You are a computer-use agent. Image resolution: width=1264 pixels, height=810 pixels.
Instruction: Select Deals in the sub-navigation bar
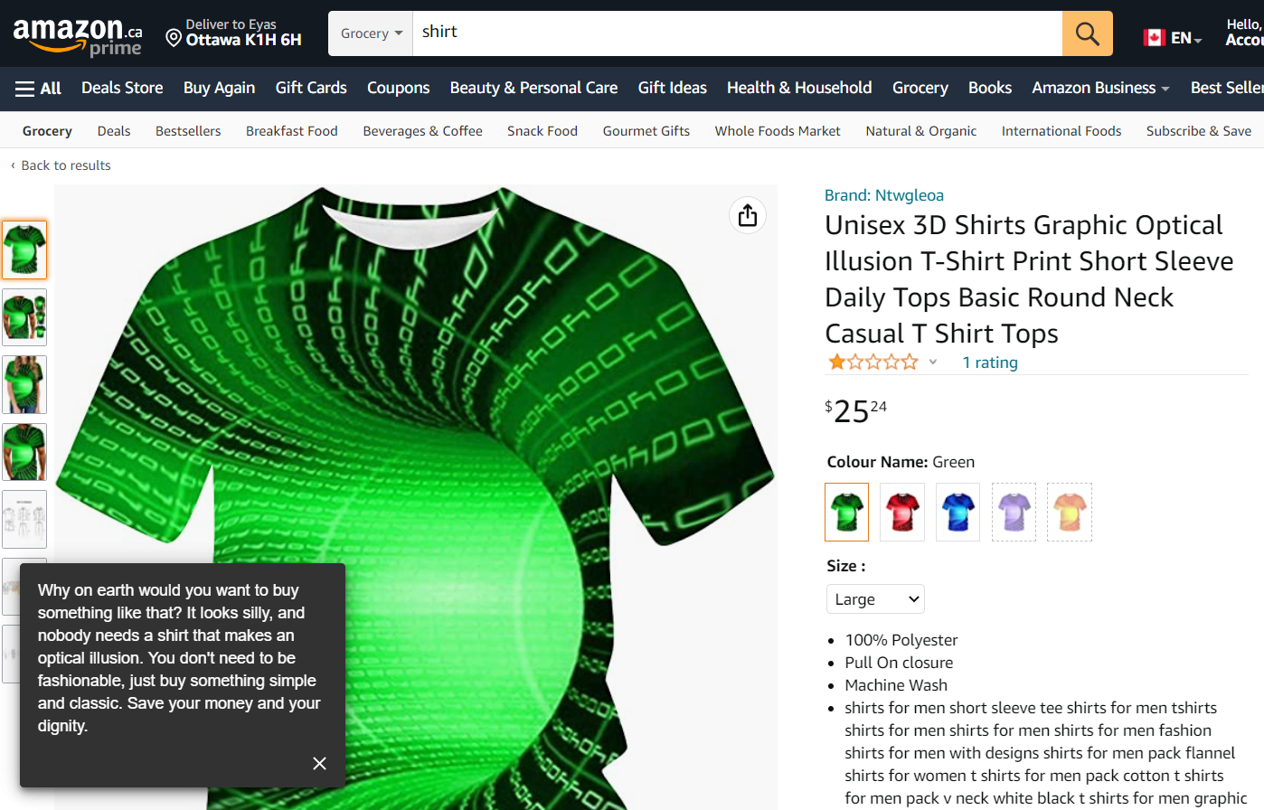[114, 131]
